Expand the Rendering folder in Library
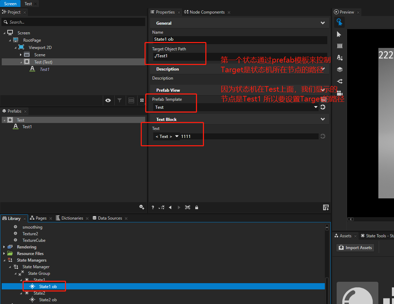 [x=4, y=247]
